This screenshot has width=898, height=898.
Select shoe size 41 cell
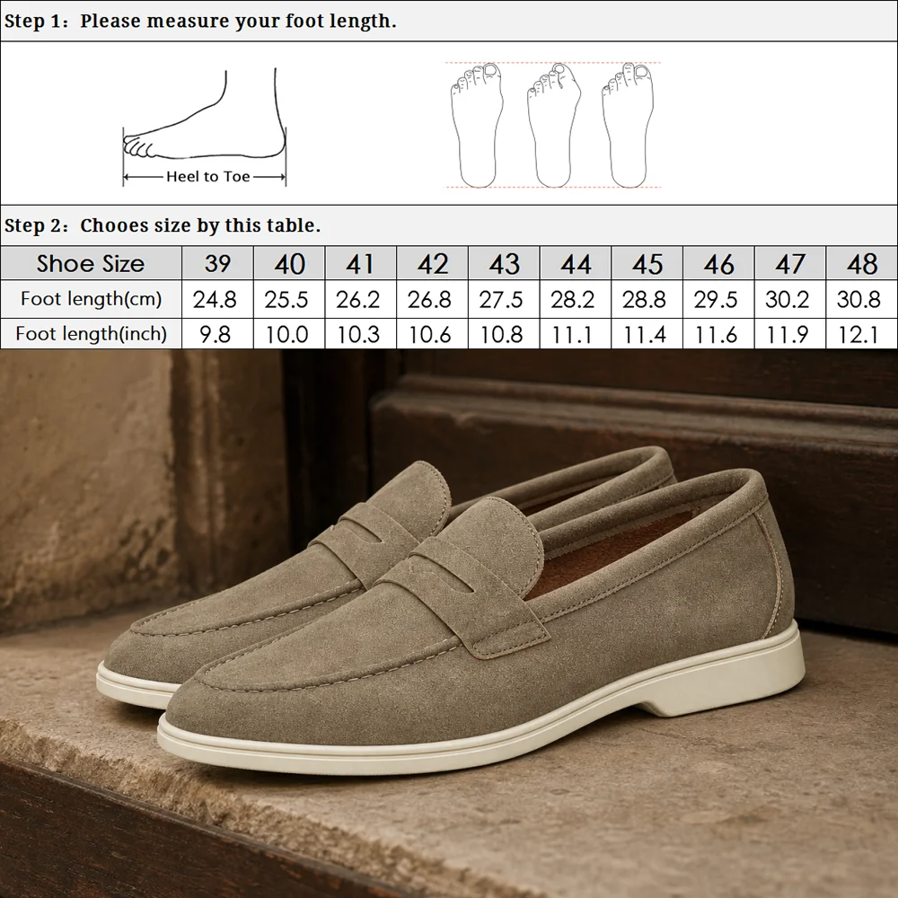(x=361, y=263)
